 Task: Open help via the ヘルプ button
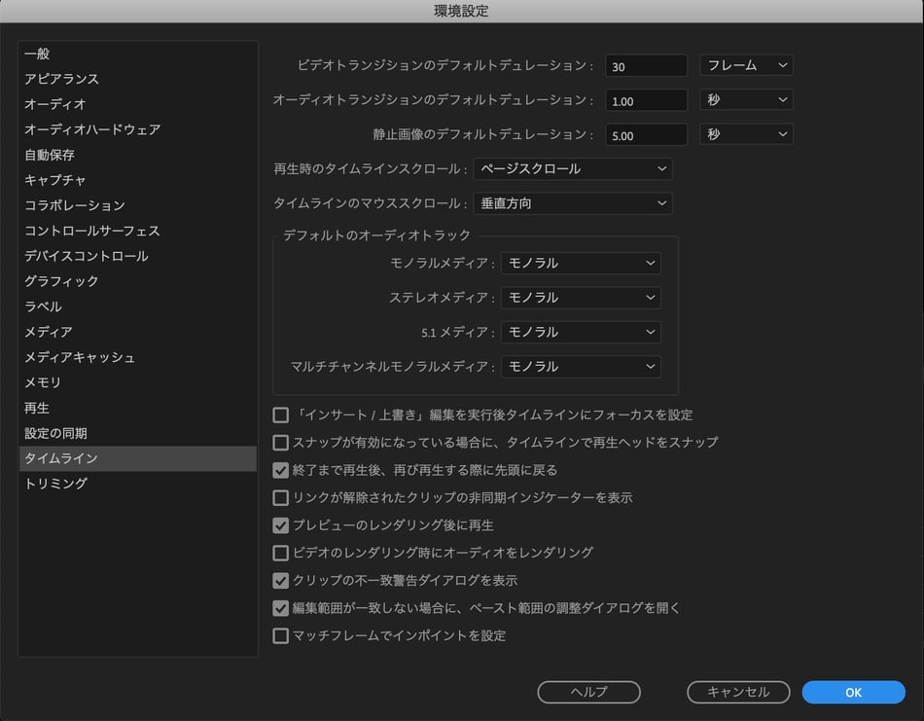point(588,693)
